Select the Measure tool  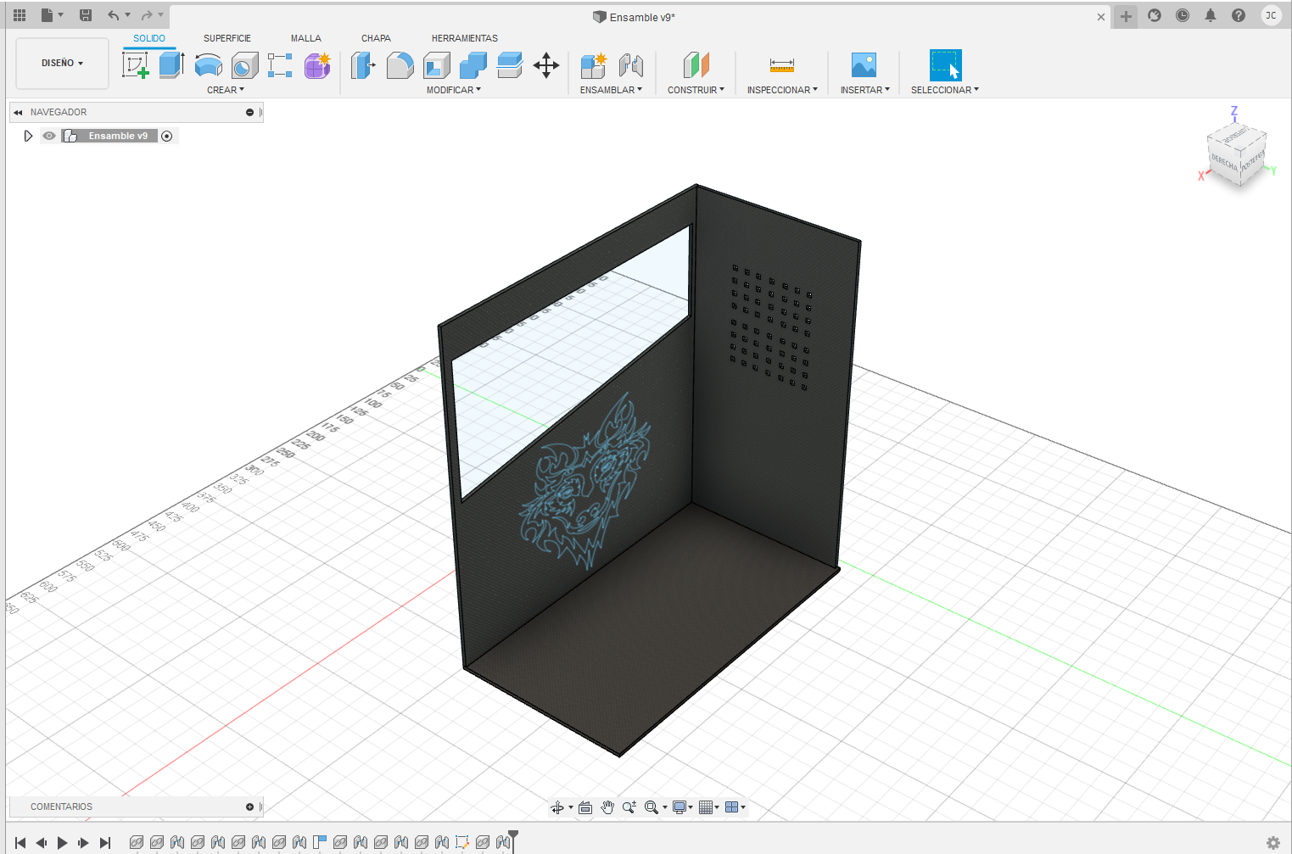pyautogui.click(x=782, y=65)
